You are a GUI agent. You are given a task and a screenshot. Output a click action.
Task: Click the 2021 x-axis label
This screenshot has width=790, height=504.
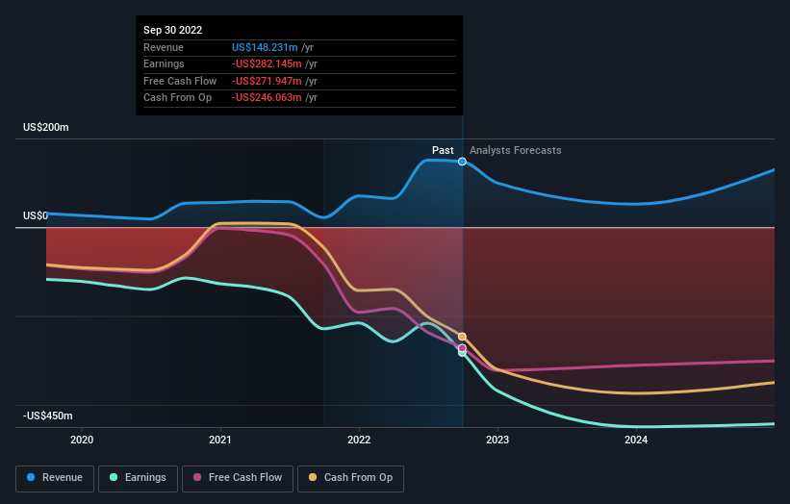click(x=220, y=440)
